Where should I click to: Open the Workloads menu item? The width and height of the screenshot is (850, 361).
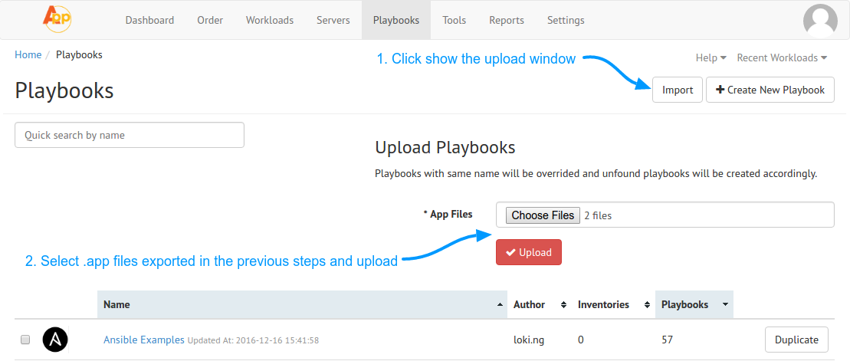[270, 20]
